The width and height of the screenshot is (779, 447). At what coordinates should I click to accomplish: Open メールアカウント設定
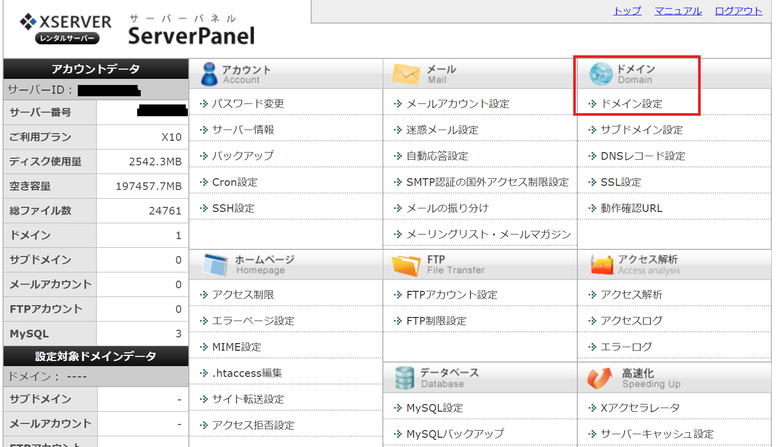(458, 104)
